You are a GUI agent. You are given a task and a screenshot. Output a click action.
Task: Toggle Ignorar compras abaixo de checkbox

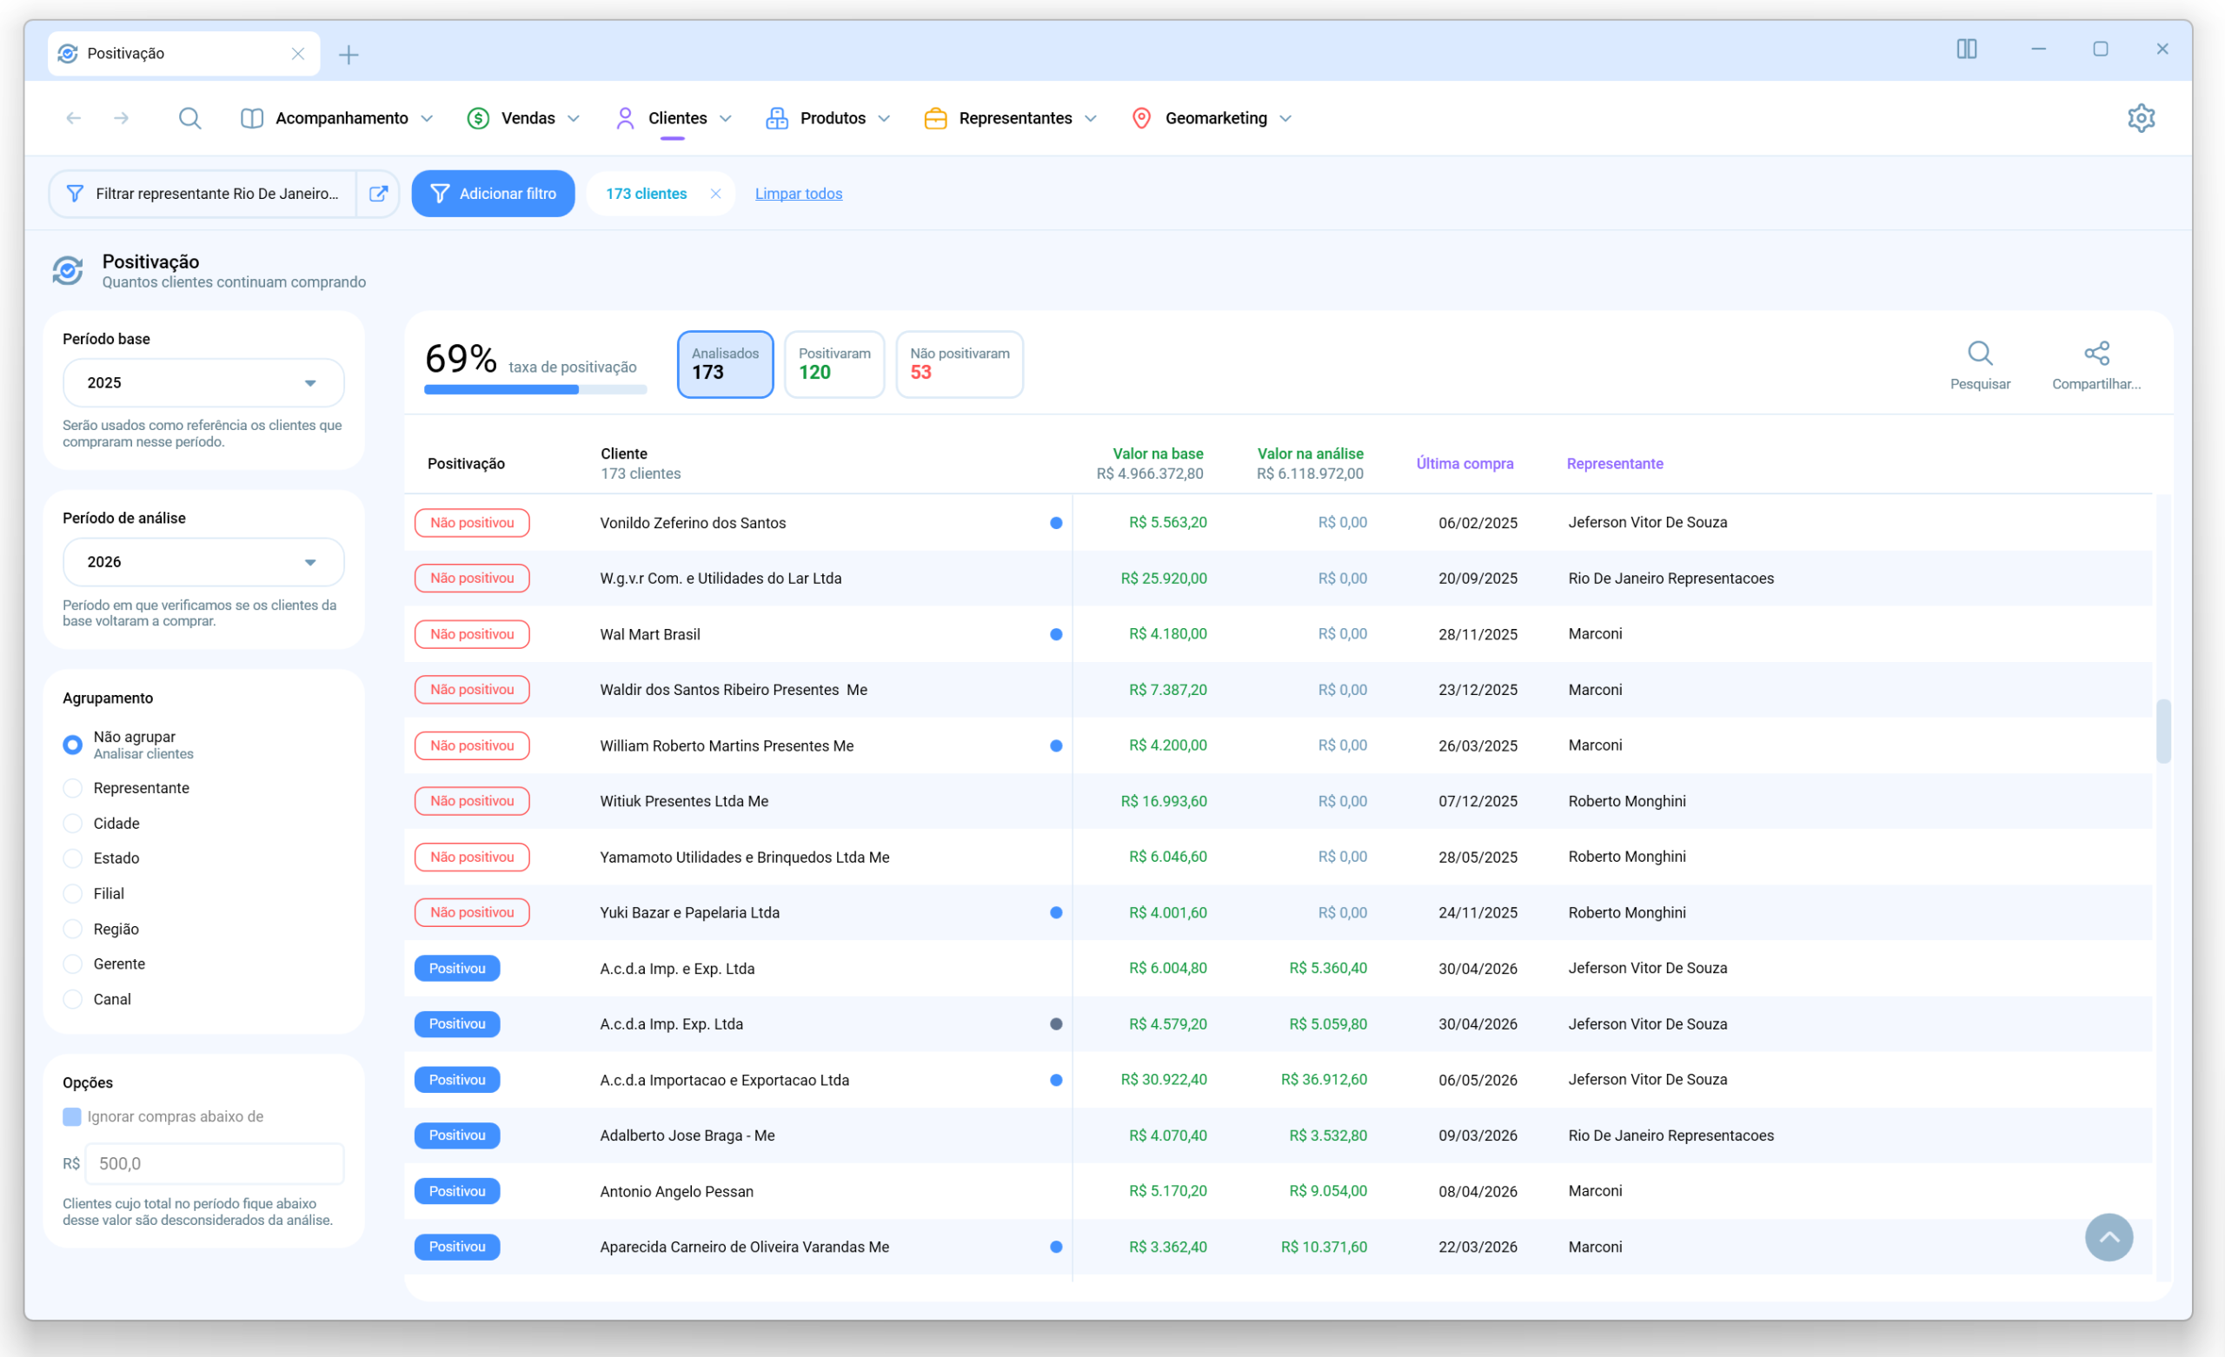72,1116
